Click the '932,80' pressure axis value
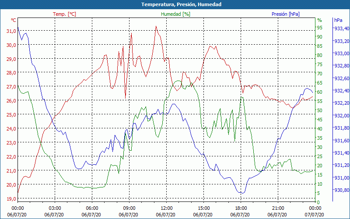Screen dimensions: 350x219 coord(342,66)
